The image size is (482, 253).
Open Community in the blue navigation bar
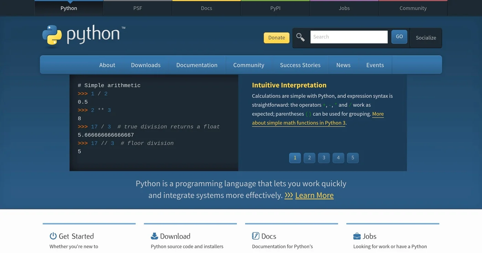pyautogui.click(x=249, y=65)
